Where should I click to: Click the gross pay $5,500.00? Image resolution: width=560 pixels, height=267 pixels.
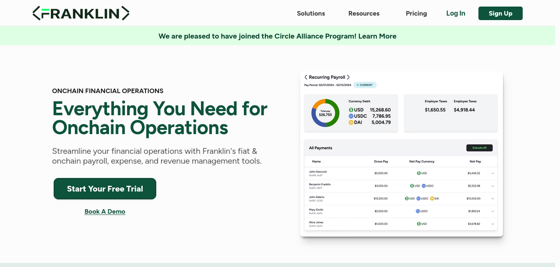click(381, 224)
